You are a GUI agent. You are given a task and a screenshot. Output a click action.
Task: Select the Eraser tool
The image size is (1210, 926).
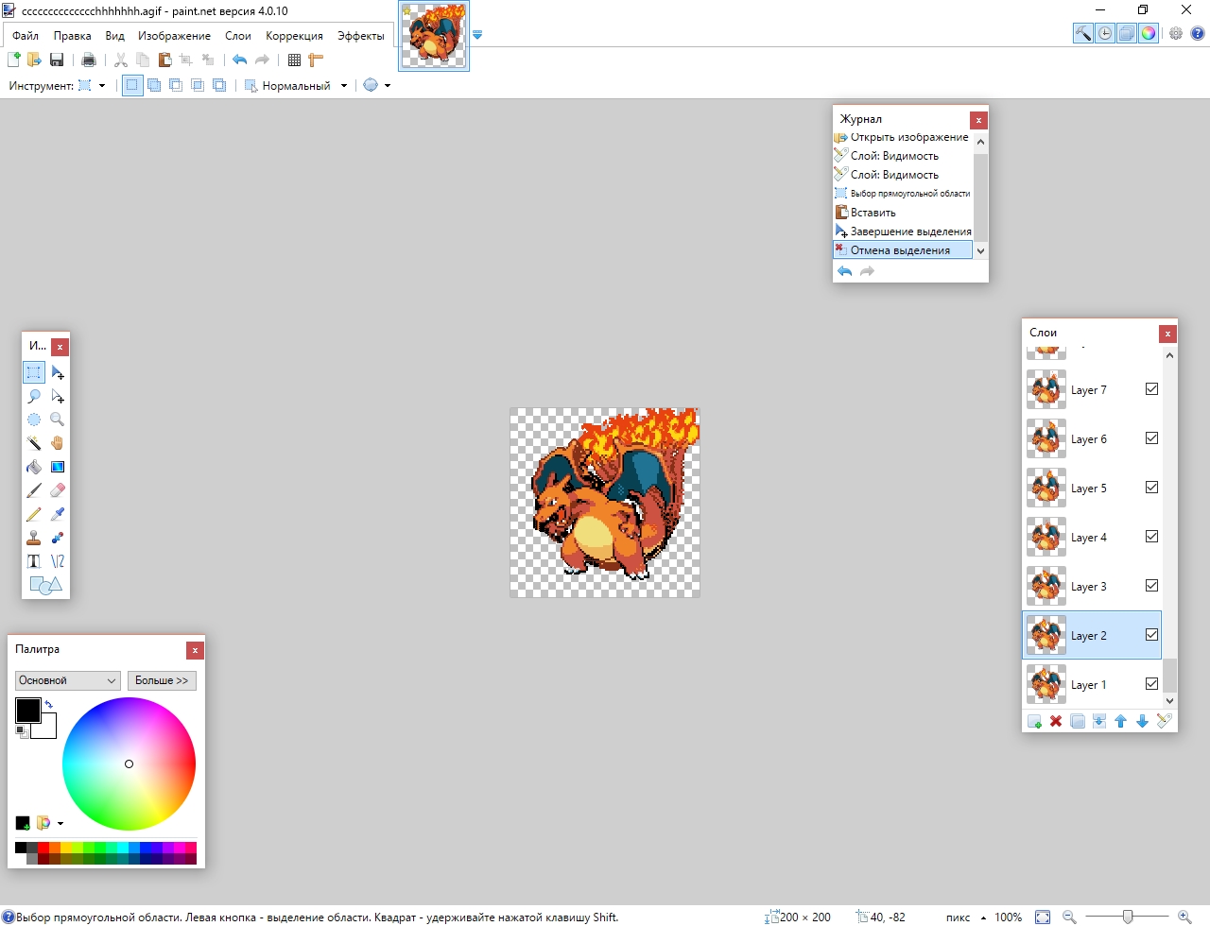[x=58, y=490]
